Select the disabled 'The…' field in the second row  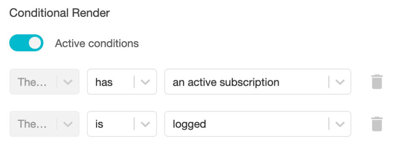[44, 124]
